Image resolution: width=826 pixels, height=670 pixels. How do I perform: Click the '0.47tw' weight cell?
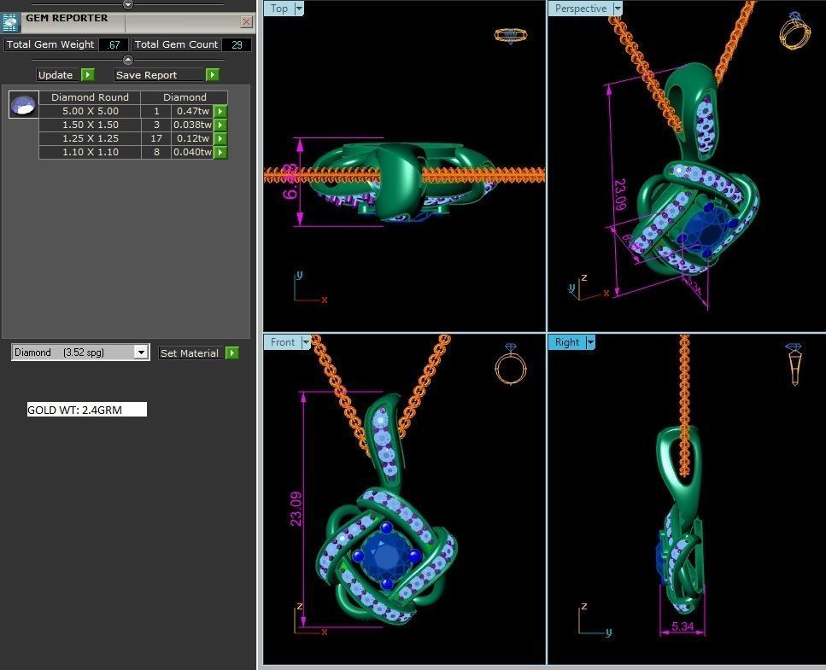[193, 111]
